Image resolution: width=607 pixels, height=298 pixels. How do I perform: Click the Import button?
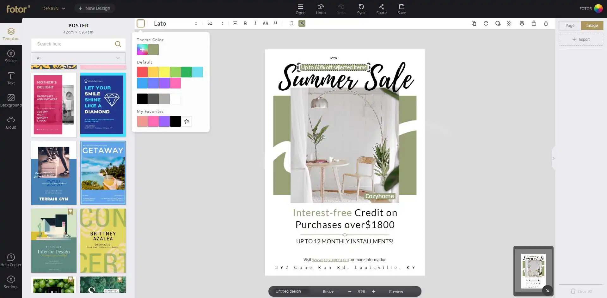[581, 40]
